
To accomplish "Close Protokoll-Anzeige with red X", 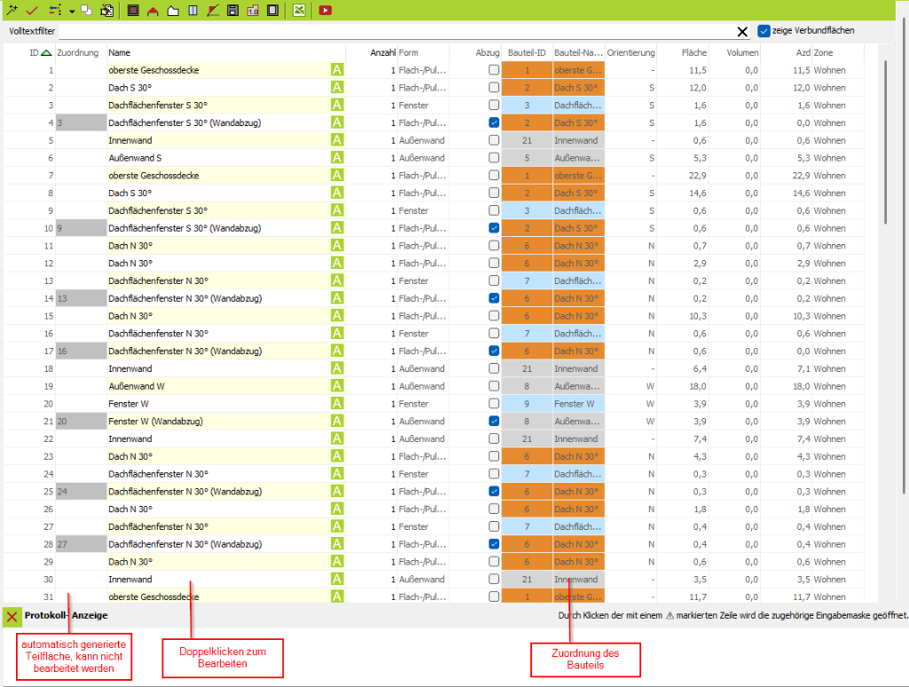I will (x=12, y=616).
